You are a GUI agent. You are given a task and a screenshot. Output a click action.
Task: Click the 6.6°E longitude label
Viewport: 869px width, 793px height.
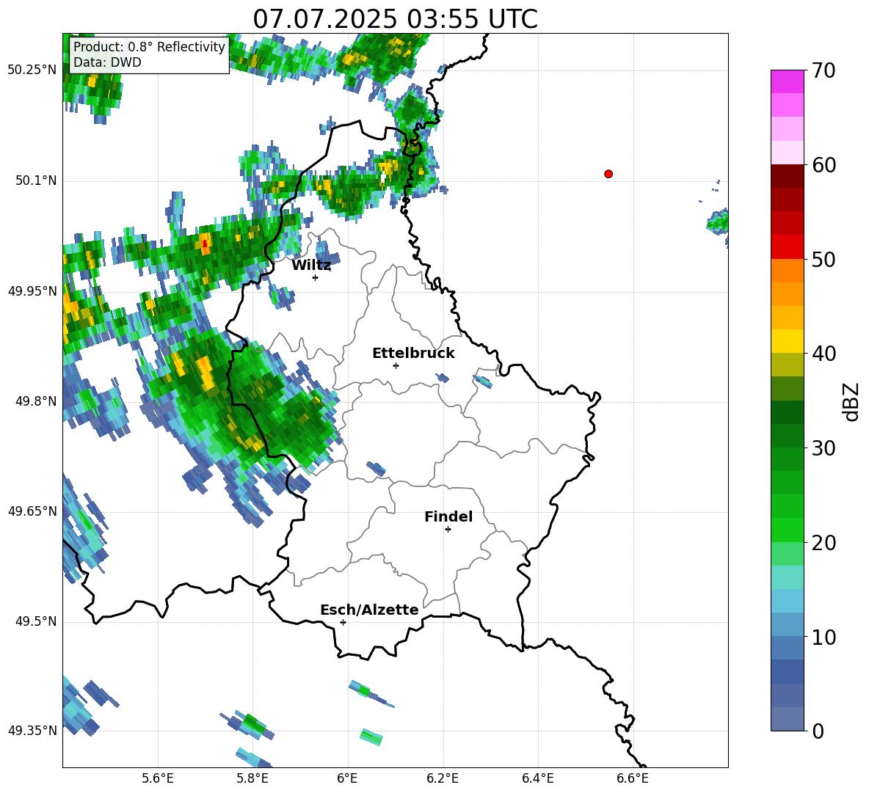point(633,778)
